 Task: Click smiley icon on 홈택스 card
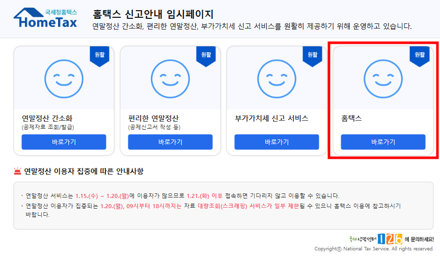coord(383,79)
